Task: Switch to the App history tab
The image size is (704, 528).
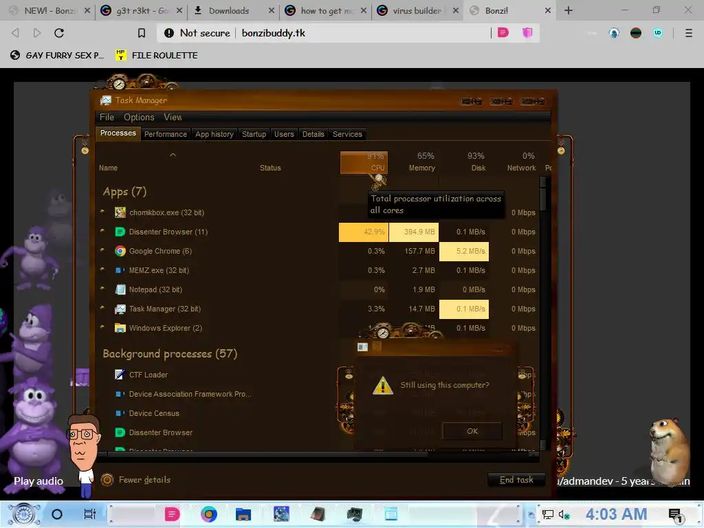Action: point(214,134)
